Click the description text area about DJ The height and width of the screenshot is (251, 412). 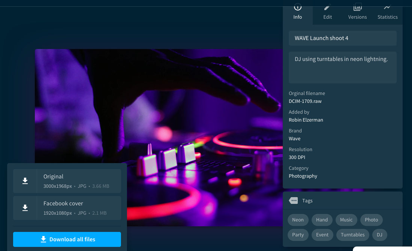click(342, 67)
